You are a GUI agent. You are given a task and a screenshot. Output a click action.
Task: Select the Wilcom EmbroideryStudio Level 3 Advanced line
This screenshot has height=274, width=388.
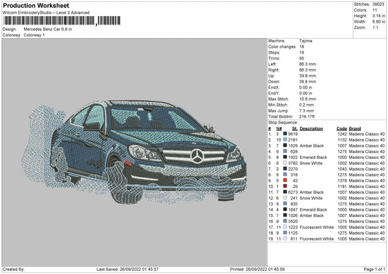(x=46, y=13)
